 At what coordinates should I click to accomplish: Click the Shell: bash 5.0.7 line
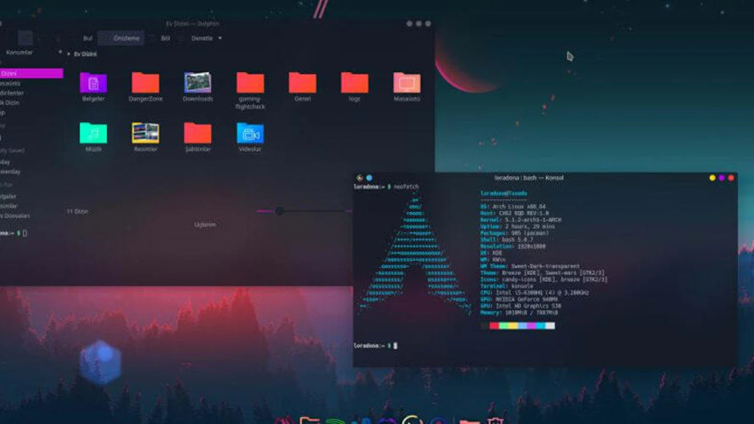507,240
